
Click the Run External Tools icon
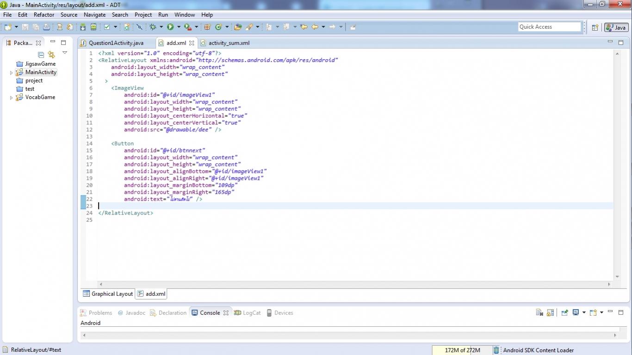coord(188,27)
